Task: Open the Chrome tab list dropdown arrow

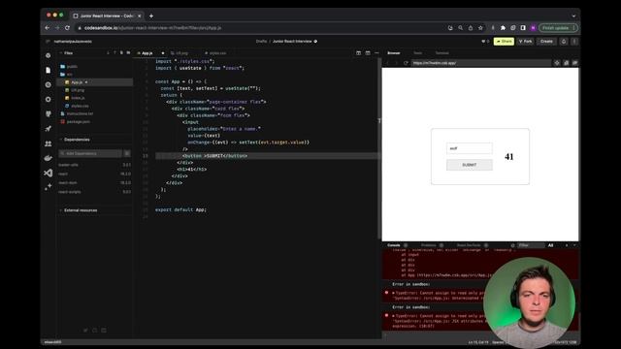Action: (573, 16)
